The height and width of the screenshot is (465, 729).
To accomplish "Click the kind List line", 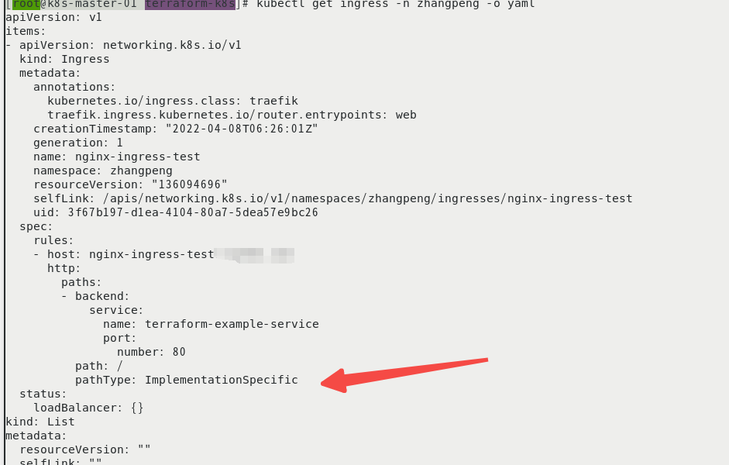I will click(x=40, y=422).
